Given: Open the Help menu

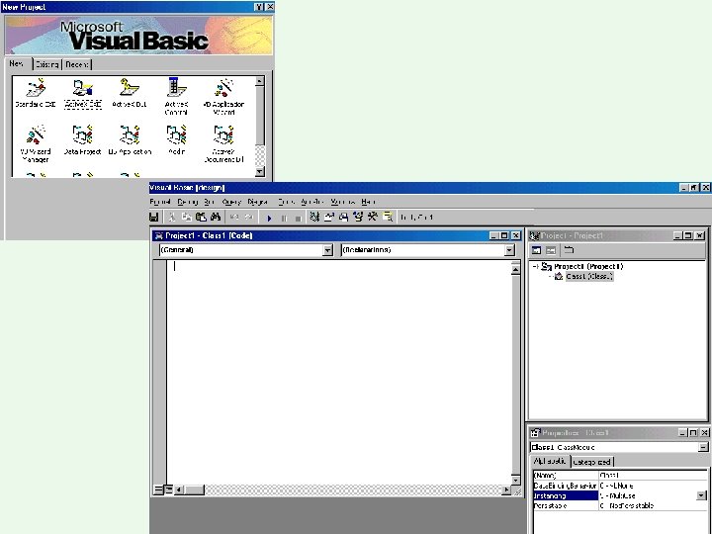Looking at the screenshot, I should [x=368, y=202].
